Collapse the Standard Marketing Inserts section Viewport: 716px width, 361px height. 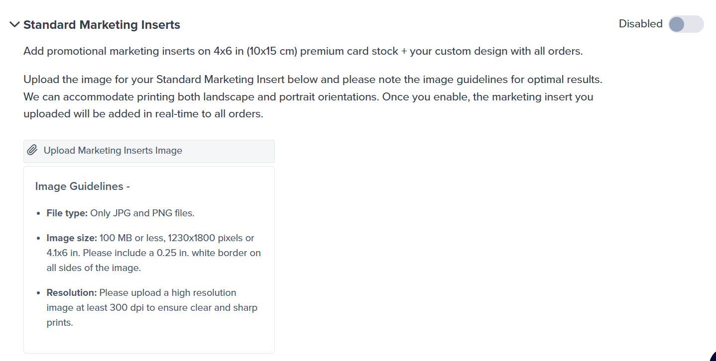14,24
